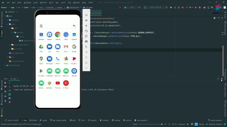The width and height of the screenshot is (227, 127).
Task: Open Play Store on the emulator
Action: coord(41,71)
